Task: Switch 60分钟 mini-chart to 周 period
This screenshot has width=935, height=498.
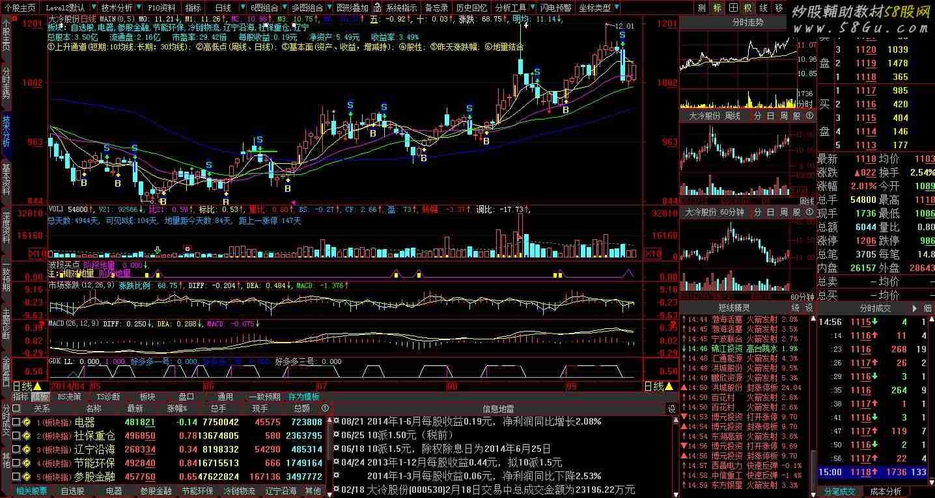Action: pyautogui.click(x=784, y=212)
